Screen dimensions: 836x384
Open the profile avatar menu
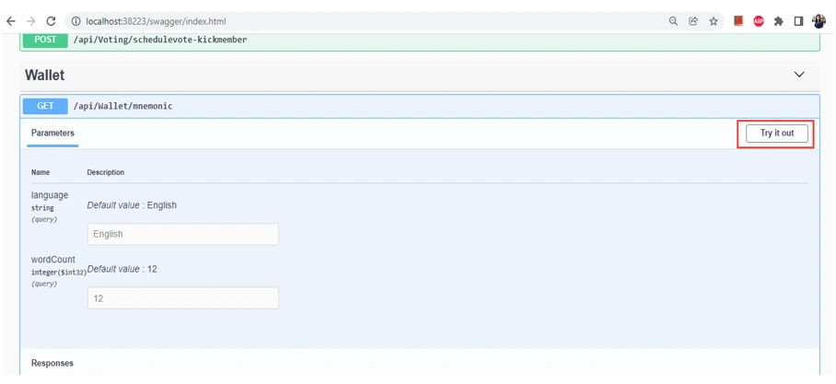coord(819,21)
